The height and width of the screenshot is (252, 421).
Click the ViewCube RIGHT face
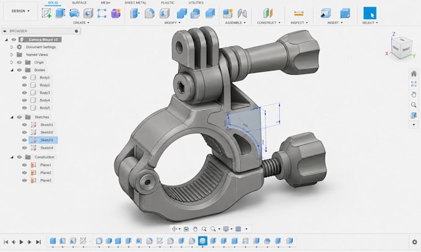point(406,50)
